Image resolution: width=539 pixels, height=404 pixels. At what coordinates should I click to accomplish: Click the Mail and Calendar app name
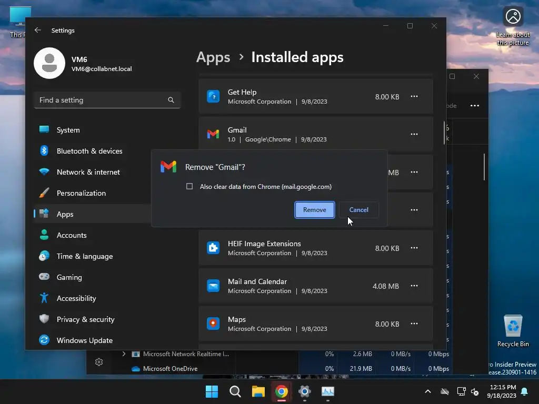pyautogui.click(x=257, y=281)
